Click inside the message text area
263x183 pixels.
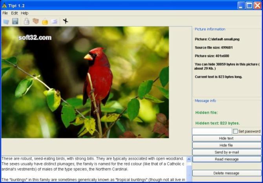[x=93, y=169]
